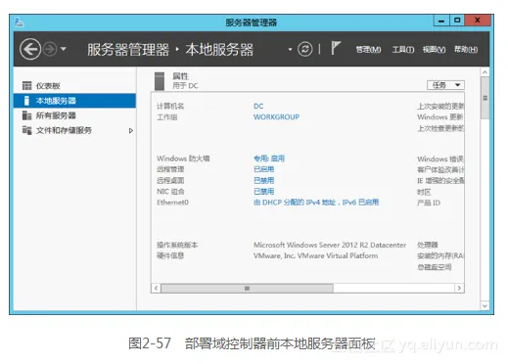Click the 处理器 label
Screen dimensions: 508x364
(x=428, y=245)
